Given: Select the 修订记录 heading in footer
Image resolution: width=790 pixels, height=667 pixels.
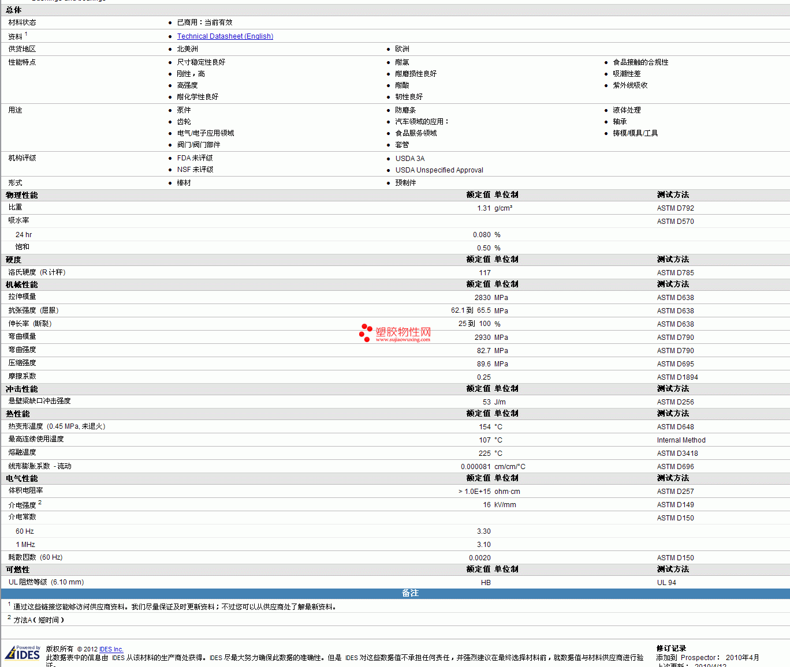Looking at the screenshot, I should [x=671, y=649].
